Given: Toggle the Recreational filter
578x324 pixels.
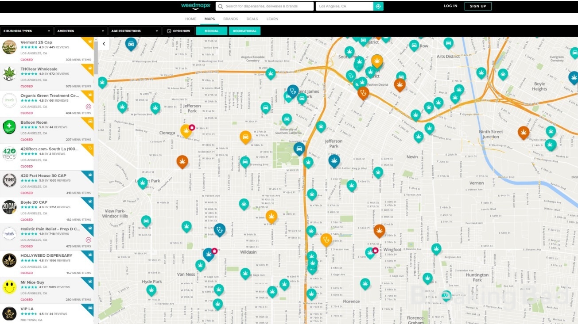Looking at the screenshot, I should (x=244, y=31).
